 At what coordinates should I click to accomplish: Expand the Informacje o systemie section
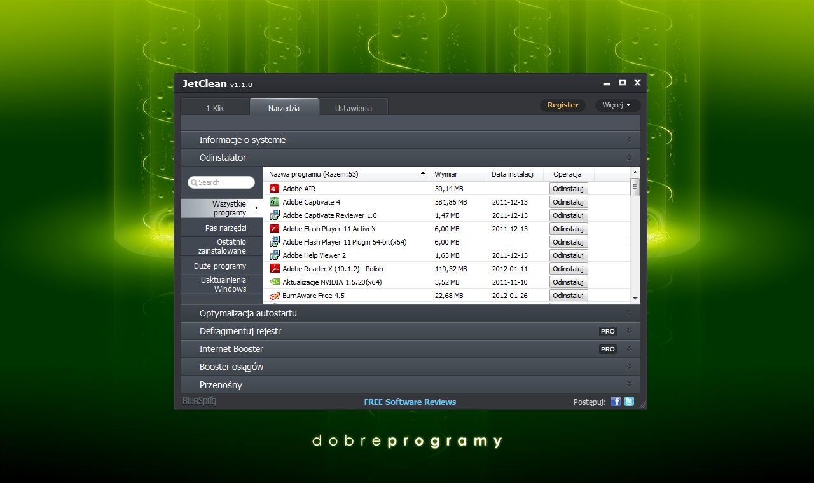(410, 140)
